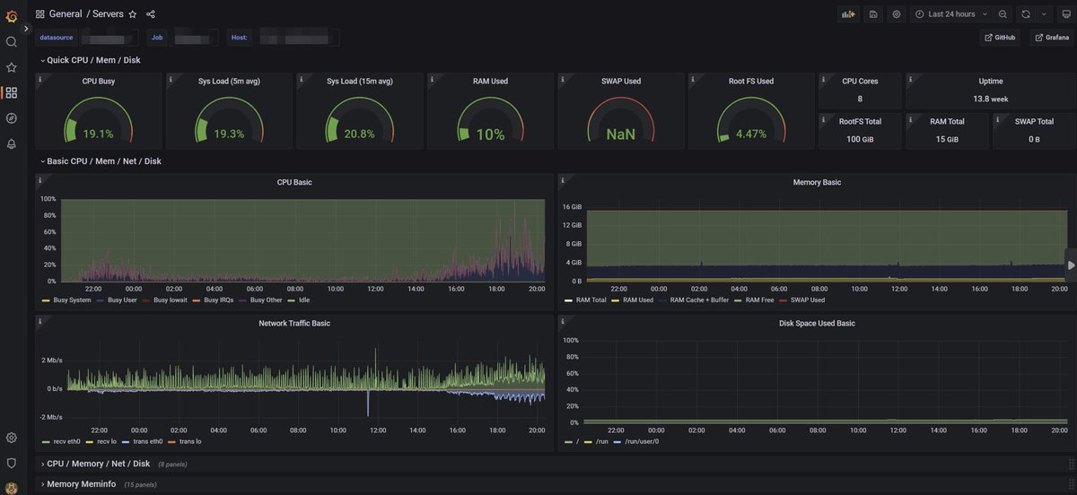Open the sidebar search icon
The image size is (1077, 495).
pyautogui.click(x=11, y=41)
